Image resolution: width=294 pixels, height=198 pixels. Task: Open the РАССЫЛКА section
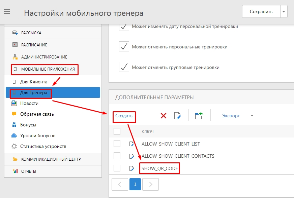click(x=53, y=33)
